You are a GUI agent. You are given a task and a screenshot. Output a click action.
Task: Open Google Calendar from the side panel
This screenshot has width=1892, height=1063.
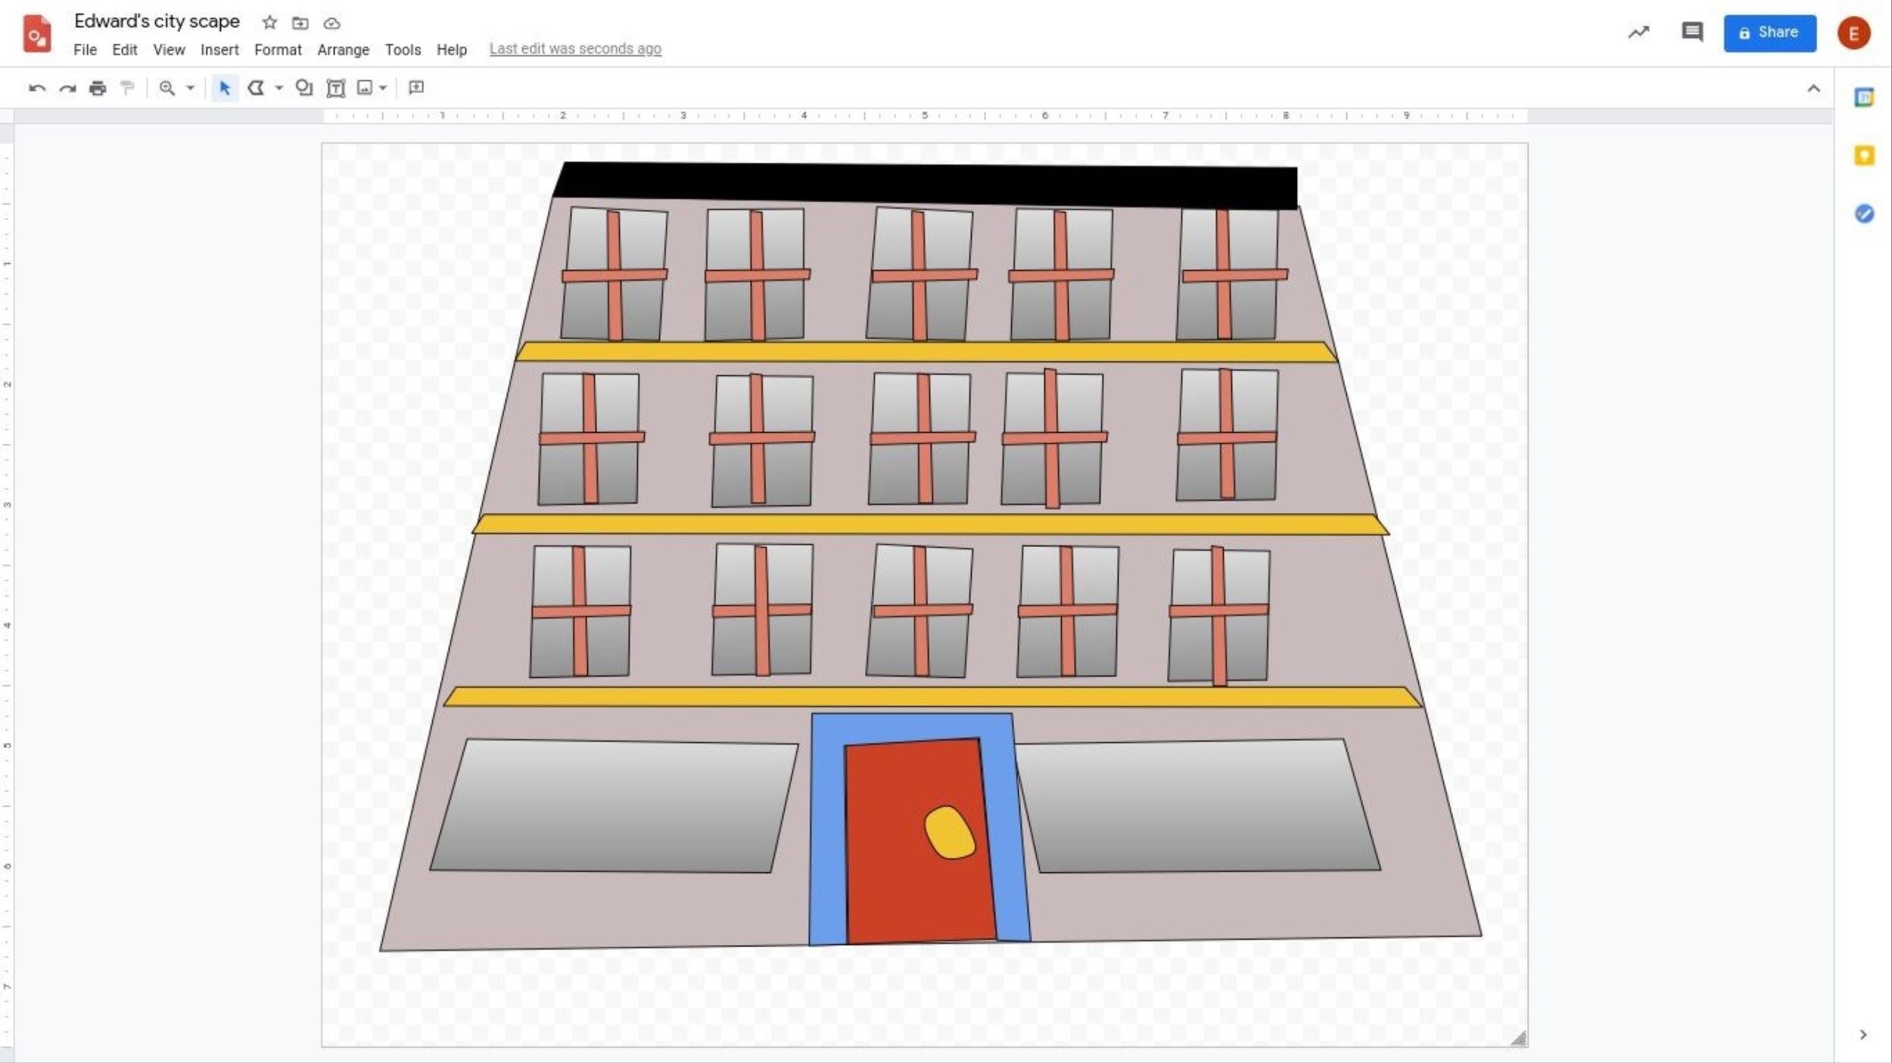pyautogui.click(x=1863, y=98)
